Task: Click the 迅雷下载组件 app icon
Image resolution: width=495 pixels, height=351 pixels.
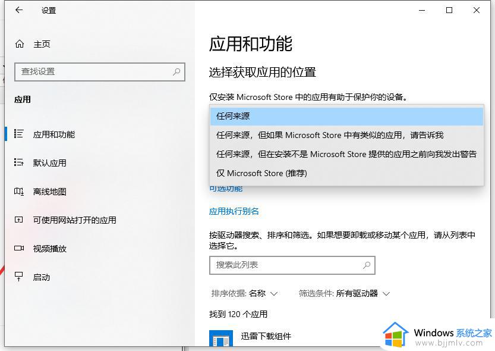Action: click(221, 339)
